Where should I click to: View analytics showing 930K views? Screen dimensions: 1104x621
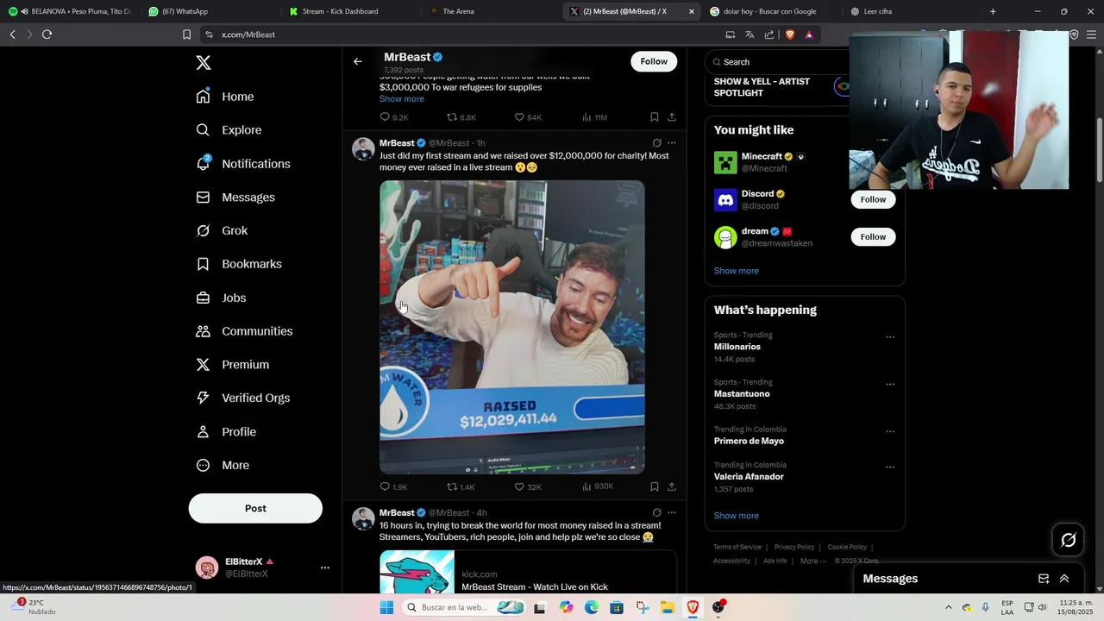point(598,486)
